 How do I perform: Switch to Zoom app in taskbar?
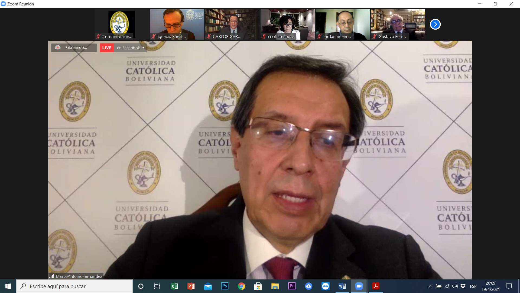pos(359,286)
